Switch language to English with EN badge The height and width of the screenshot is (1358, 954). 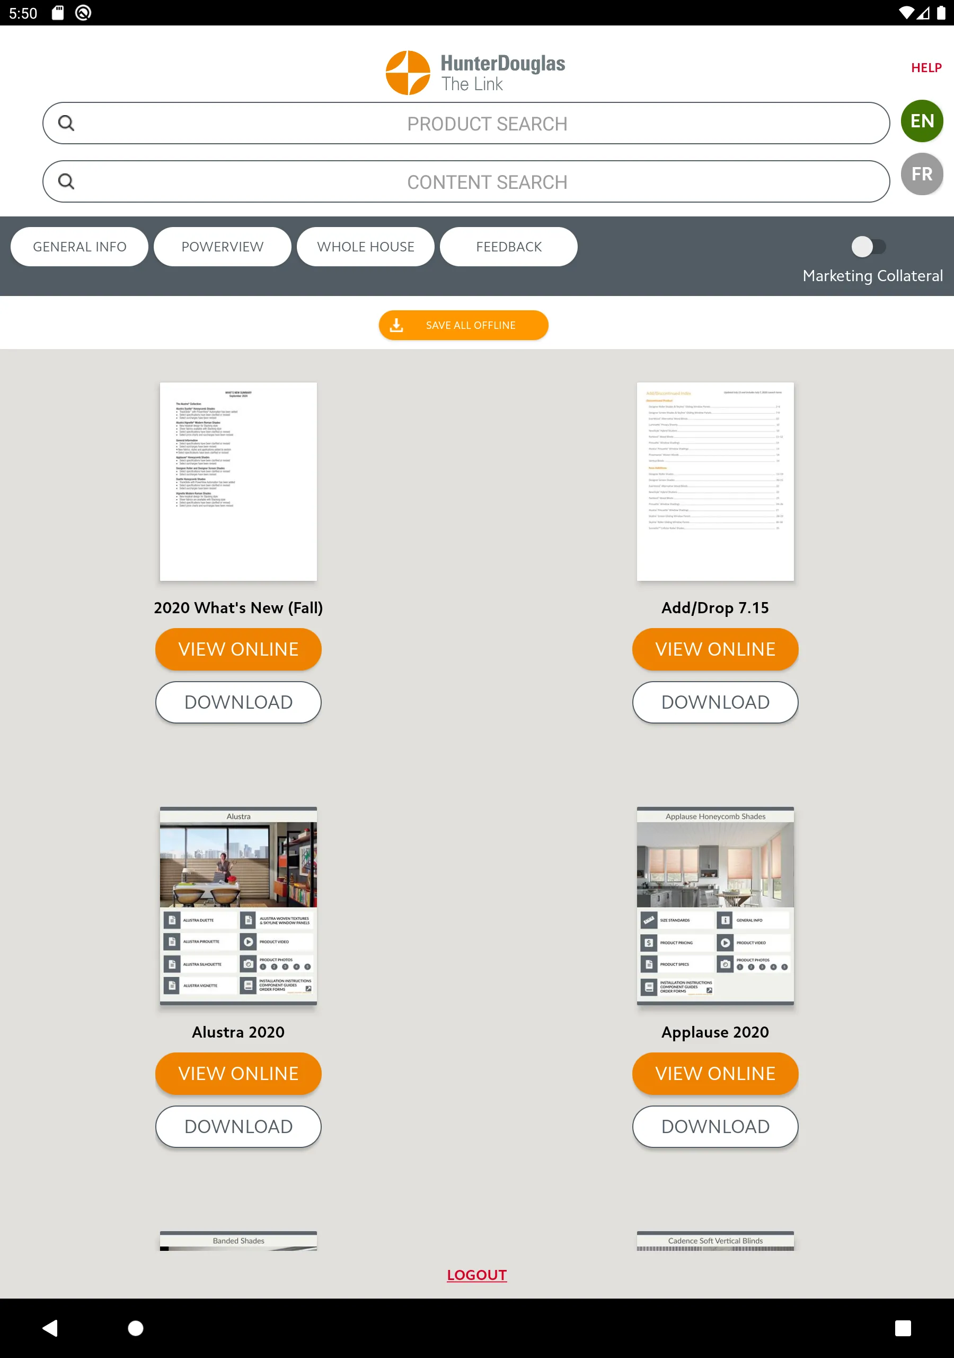coord(922,121)
